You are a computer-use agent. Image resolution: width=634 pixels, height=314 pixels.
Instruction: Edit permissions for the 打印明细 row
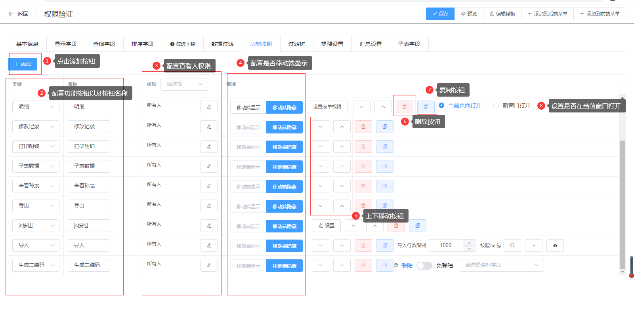[209, 147]
